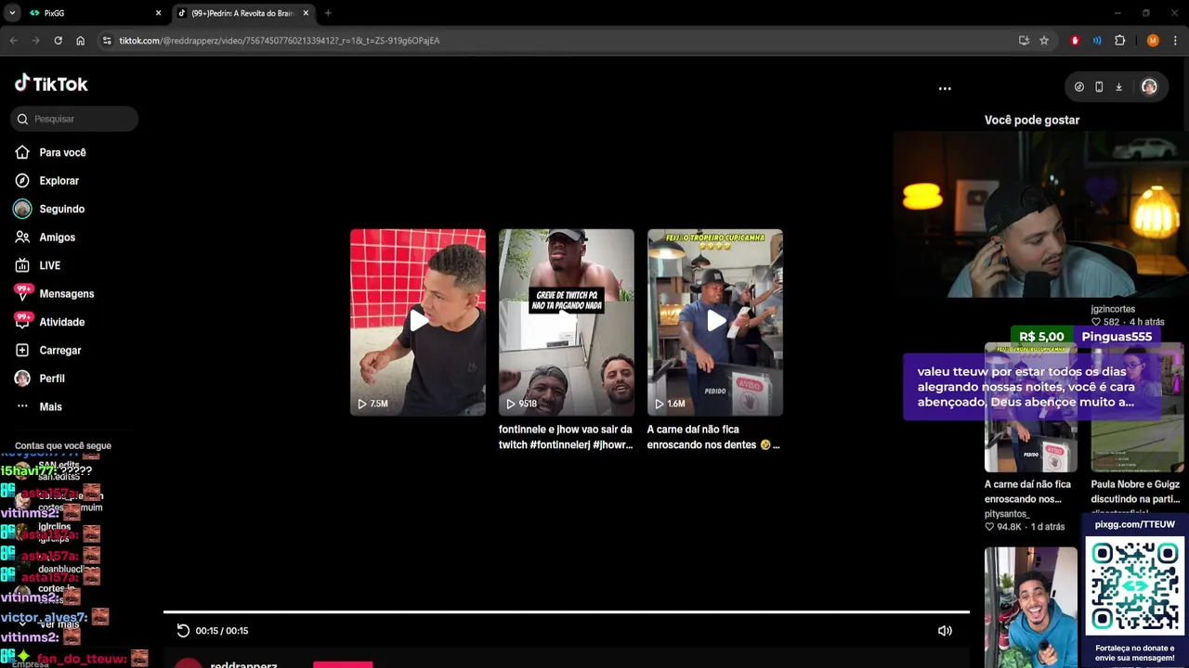Screen dimensions: 1189x668
Task: Open Mensagens inbox
Action: click(66, 294)
